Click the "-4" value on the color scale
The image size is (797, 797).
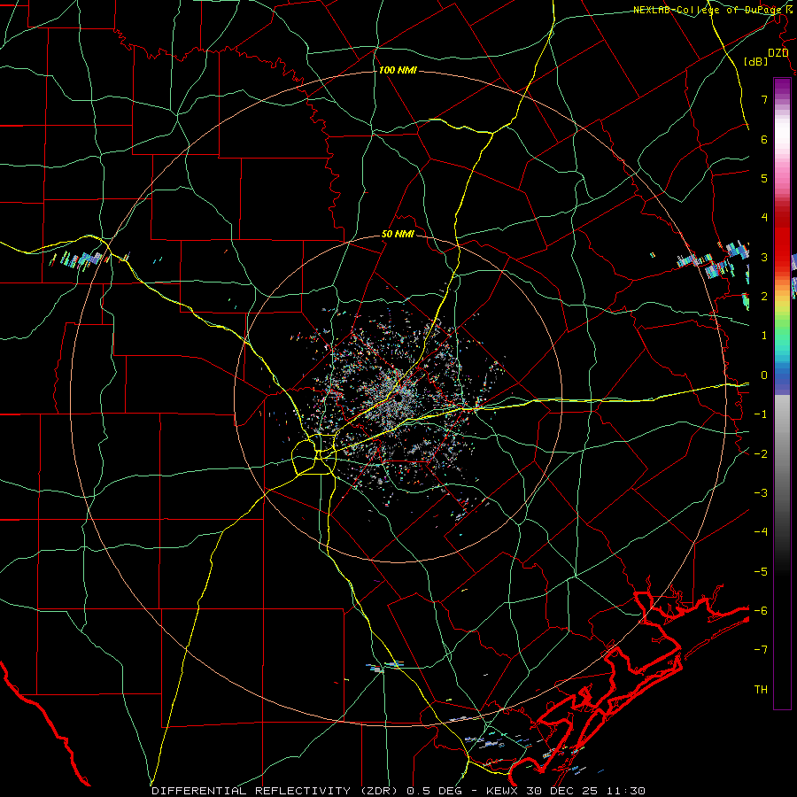tap(761, 532)
